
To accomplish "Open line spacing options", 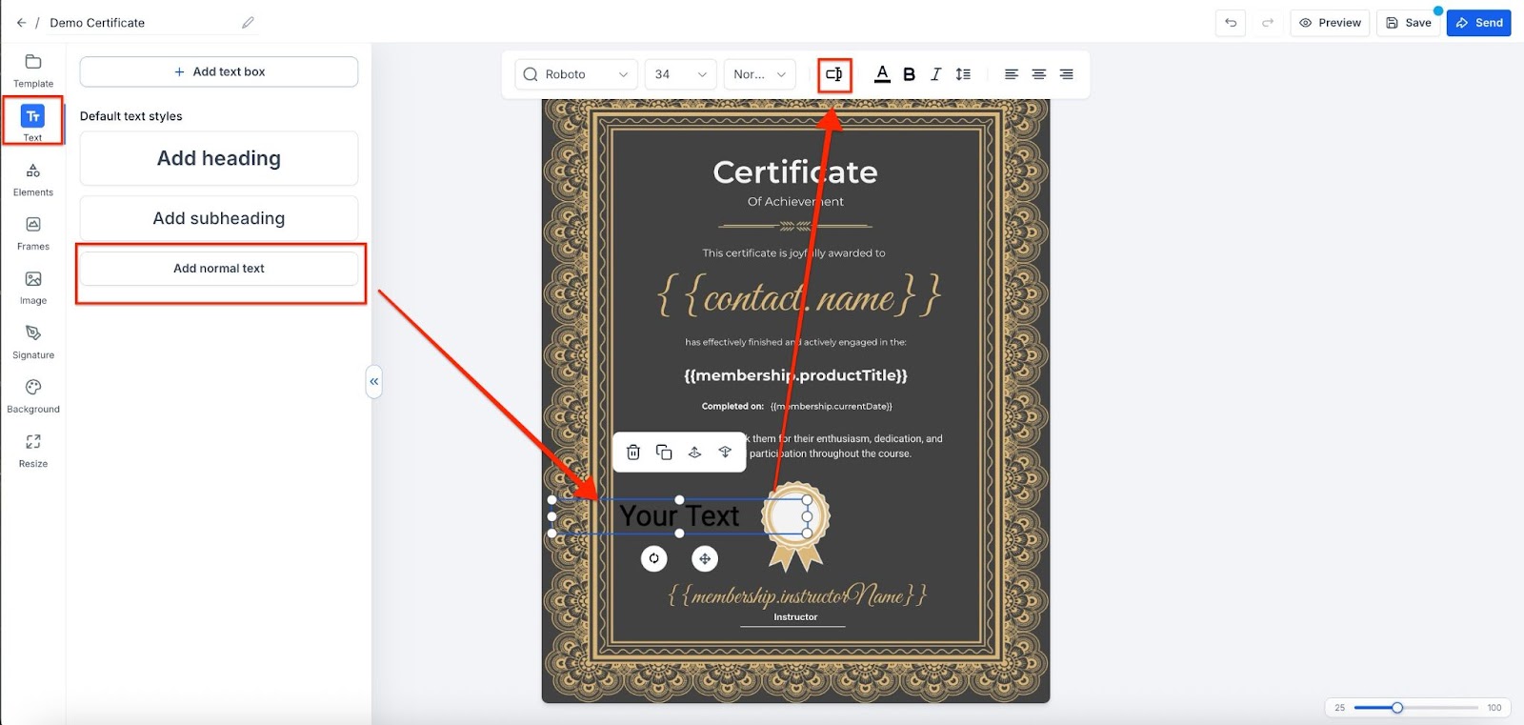I will pos(963,74).
